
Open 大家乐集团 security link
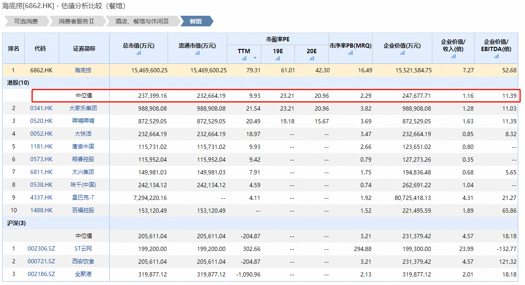pos(83,108)
